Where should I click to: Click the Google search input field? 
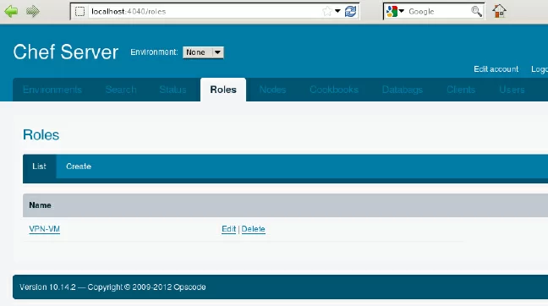438,12
